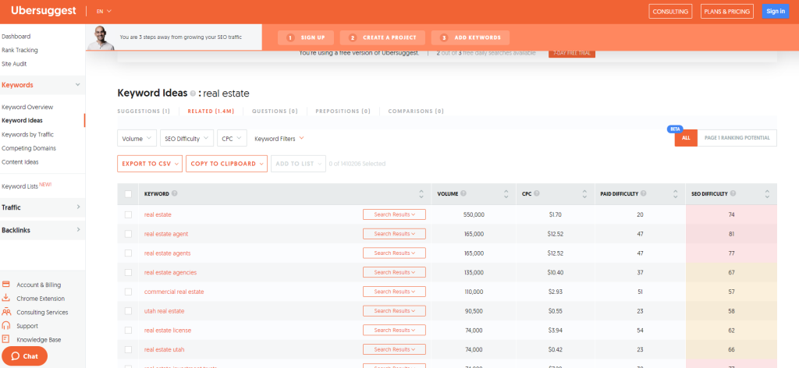
Task: Check the 'real estate agents' row checkbox
Action: (129, 253)
